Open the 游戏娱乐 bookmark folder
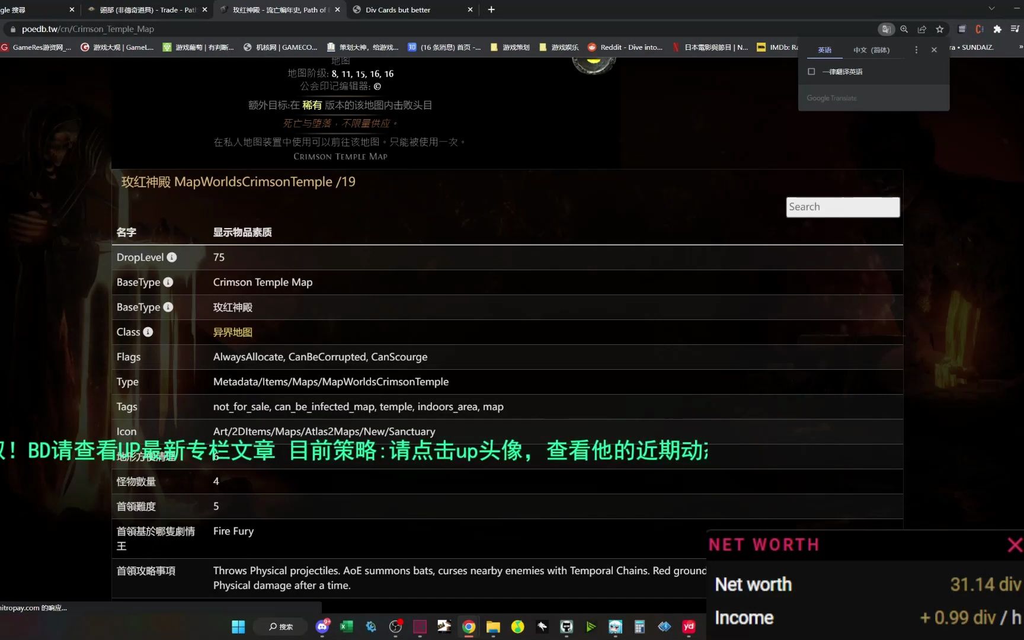 pyautogui.click(x=559, y=47)
